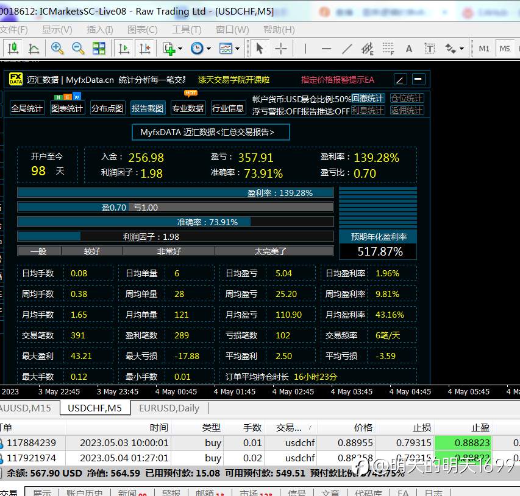Expand the periods dropdown arrow

pyautogui.click(x=208, y=49)
